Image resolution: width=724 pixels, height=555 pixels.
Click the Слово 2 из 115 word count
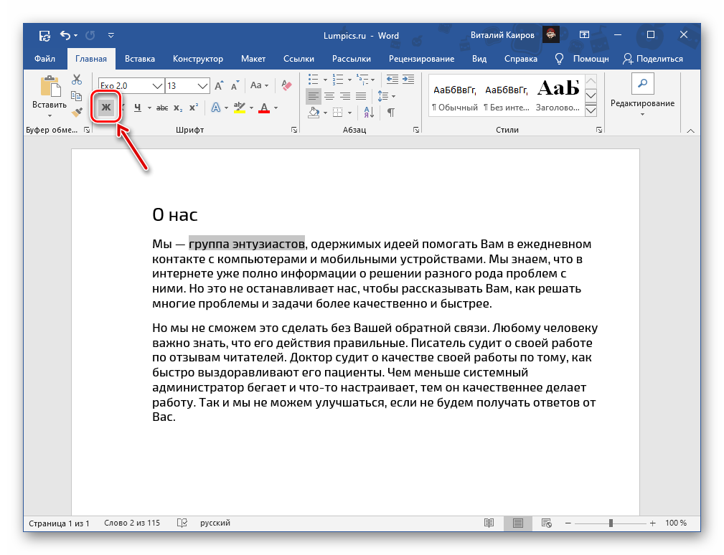(132, 523)
